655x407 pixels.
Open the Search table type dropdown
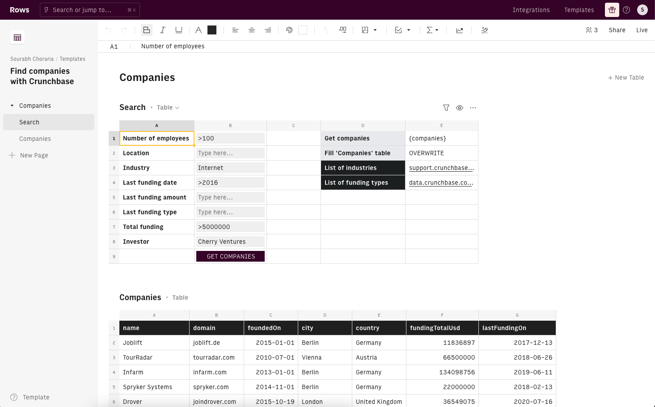[168, 107]
